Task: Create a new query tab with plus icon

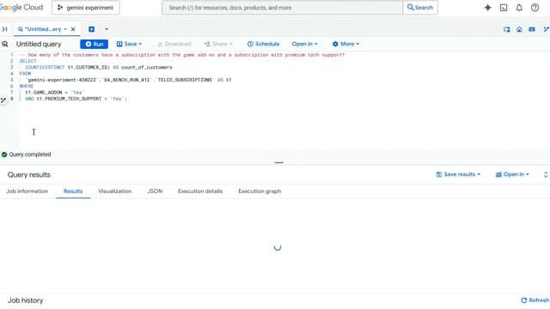Action: coord(92,29)
